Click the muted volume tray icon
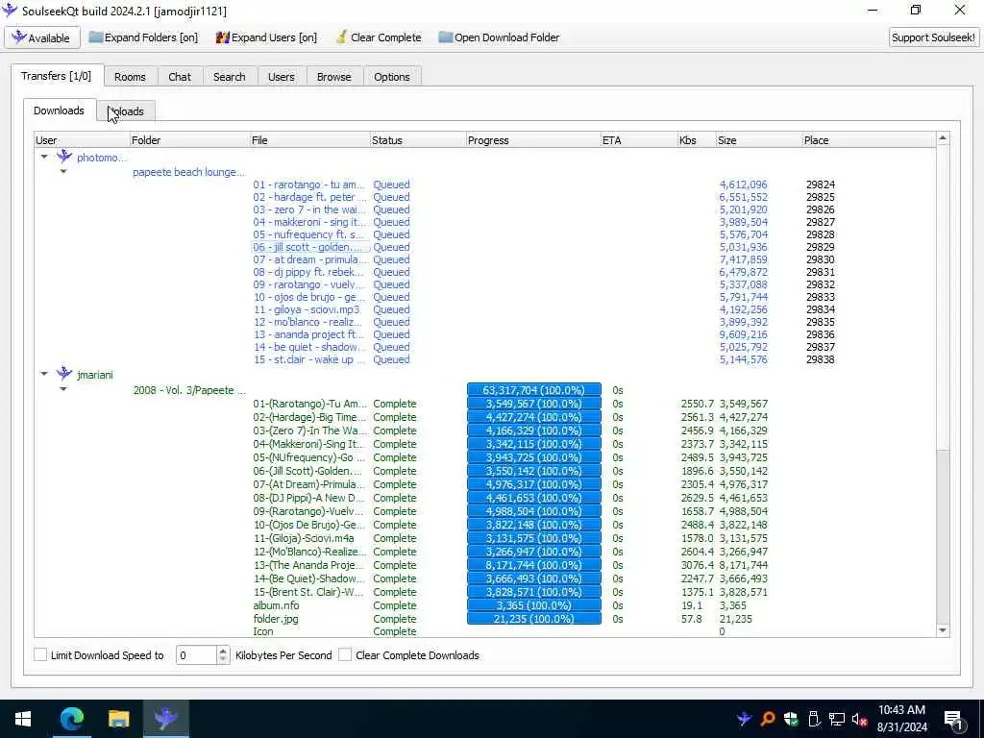The height and width of the screenshot is (738, 984). [x=860, y=719]
